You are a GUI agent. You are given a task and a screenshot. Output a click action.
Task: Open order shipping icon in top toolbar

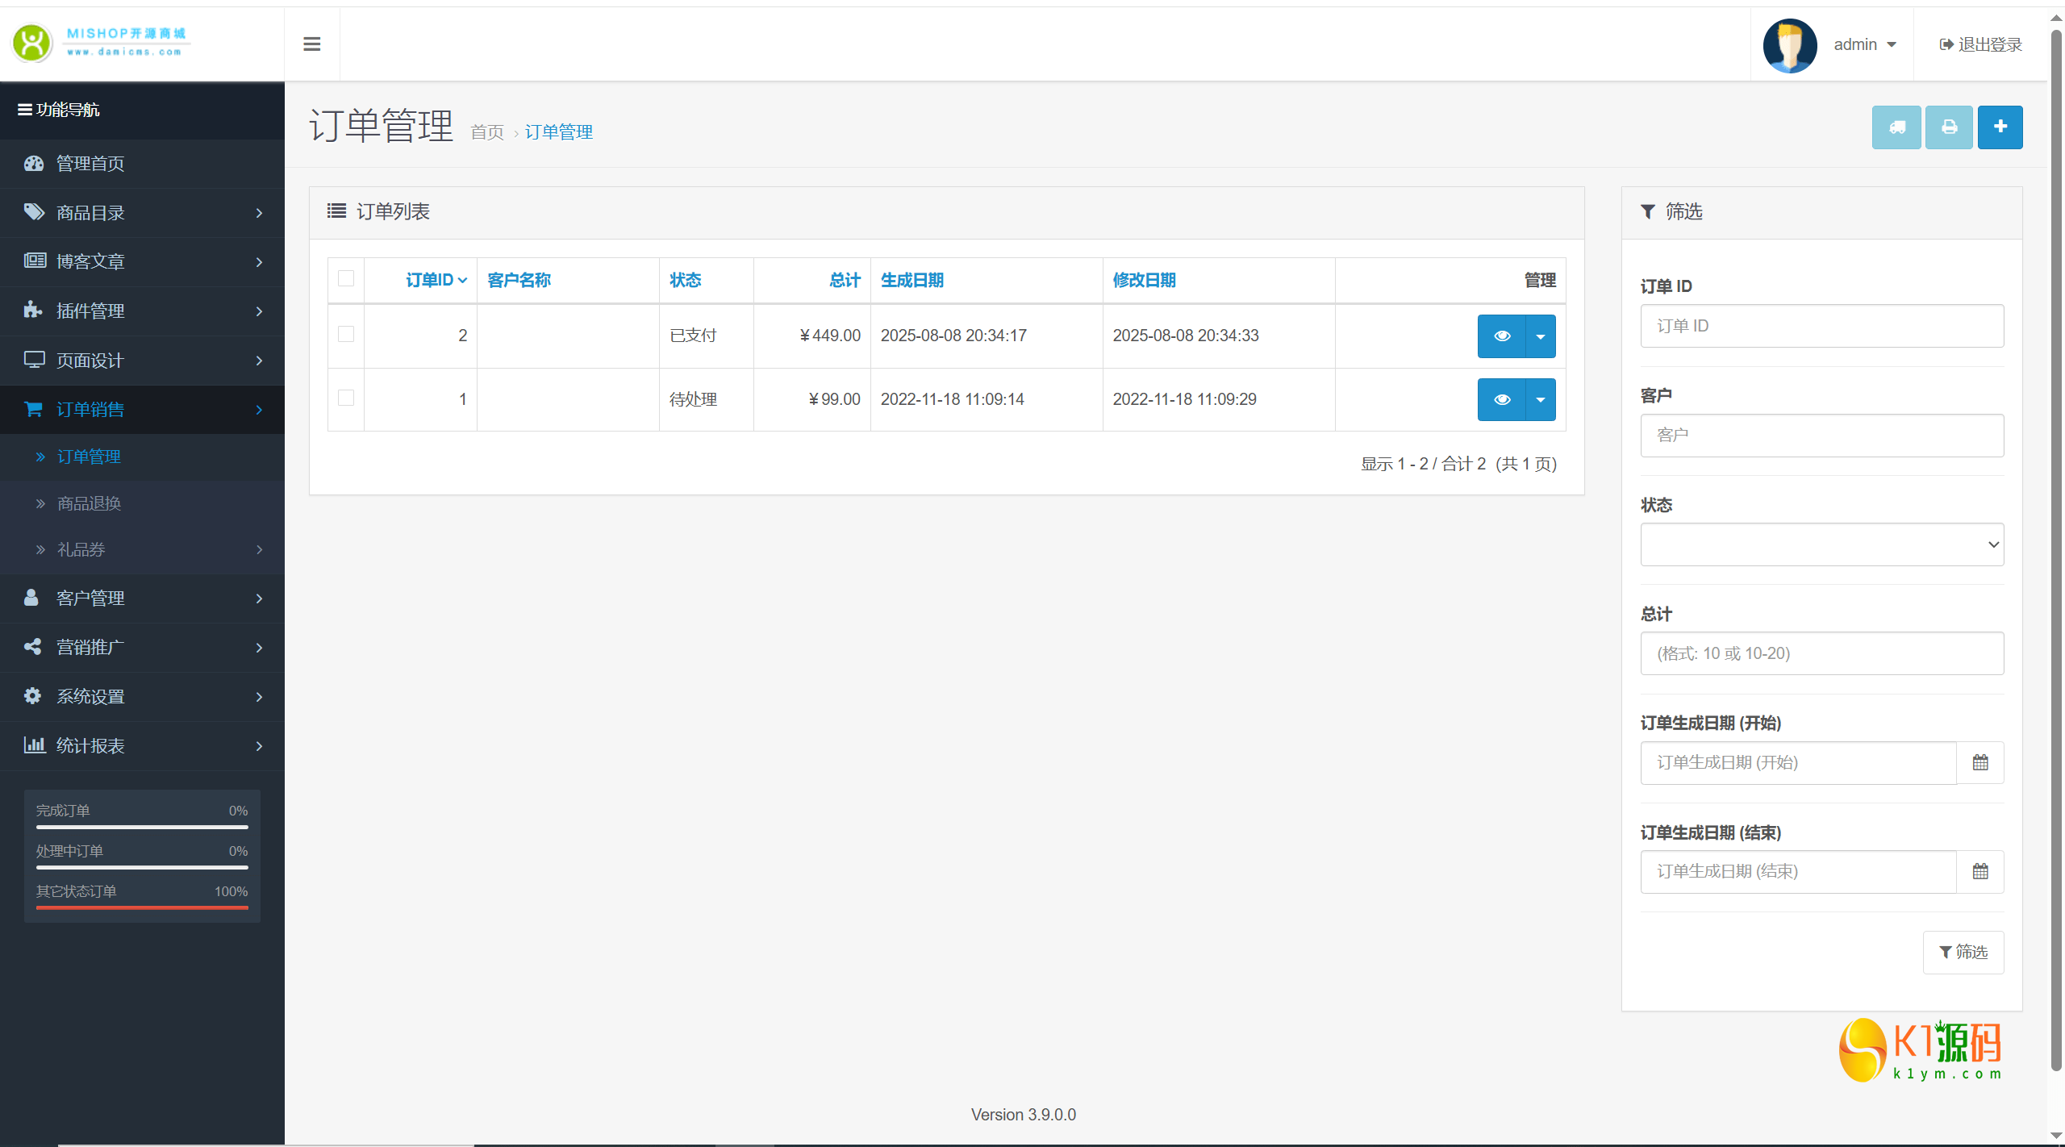(x=1896, y=127)
